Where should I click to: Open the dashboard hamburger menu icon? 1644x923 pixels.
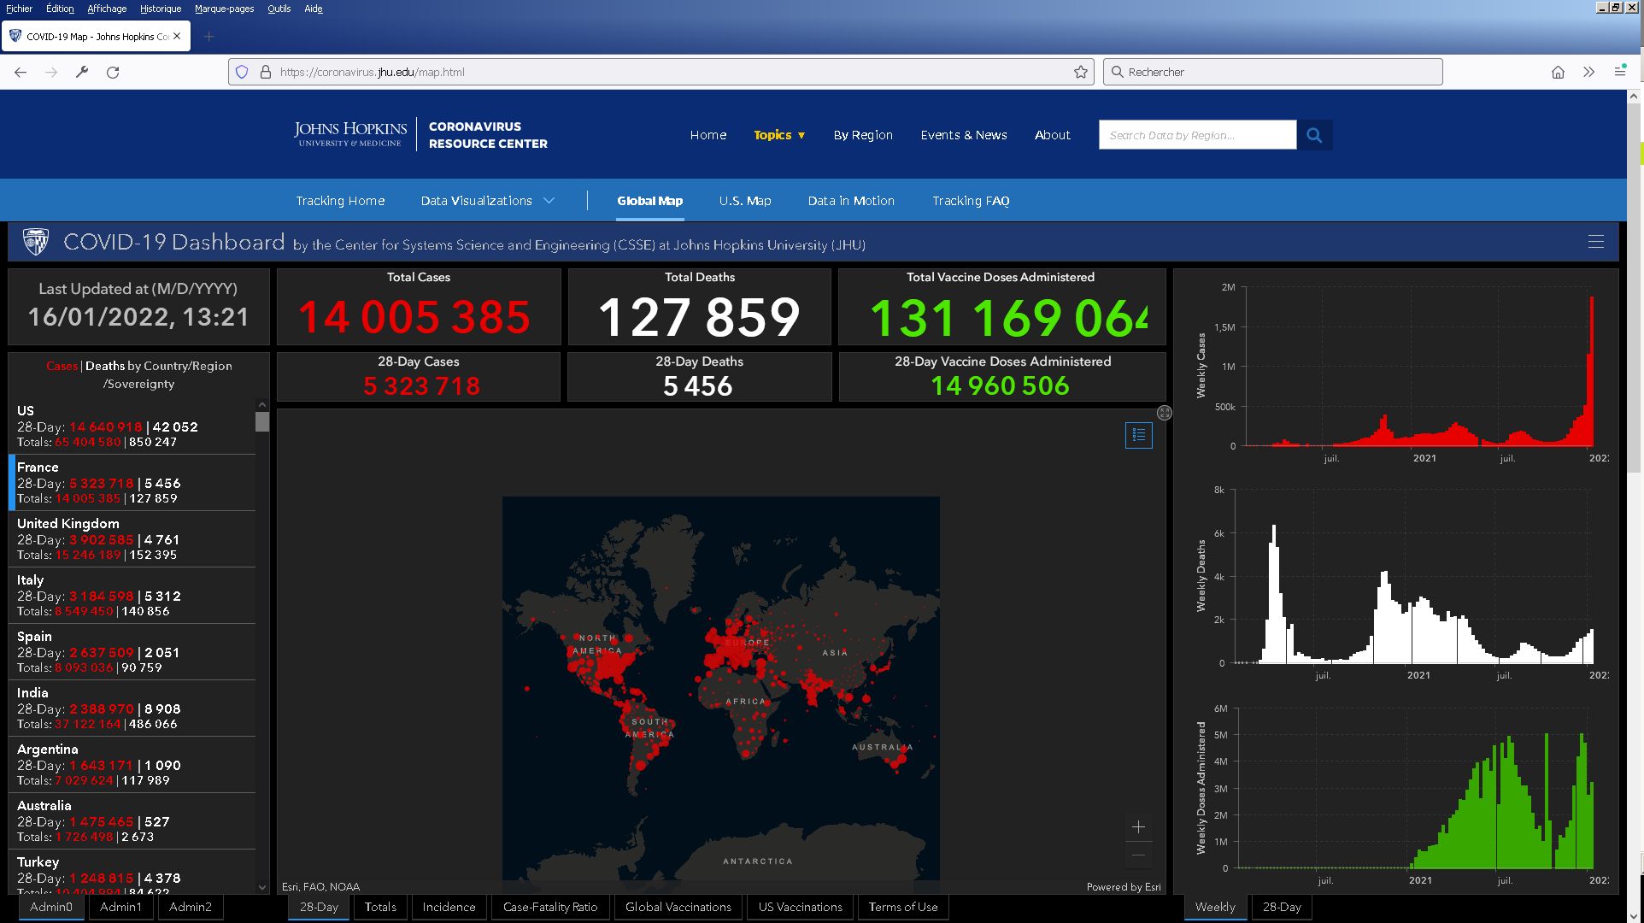(x=1595, y=242)
